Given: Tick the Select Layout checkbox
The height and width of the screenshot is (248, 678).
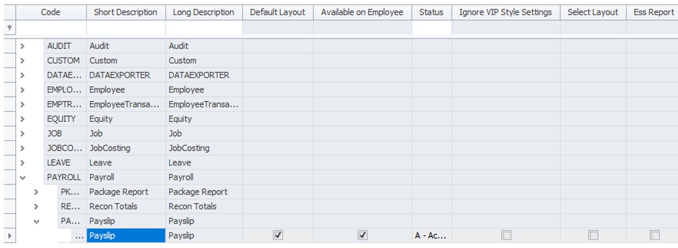Looking at the screenshot, I should pyautogui.click(x=593, y=235).
